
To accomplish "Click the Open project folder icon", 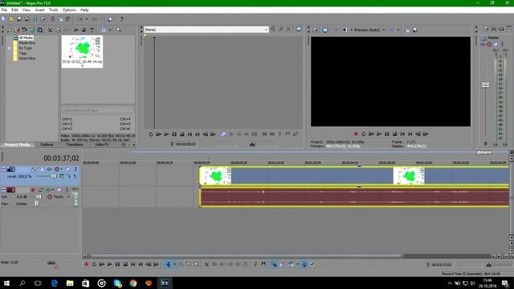I will click(x=11, y=19).
